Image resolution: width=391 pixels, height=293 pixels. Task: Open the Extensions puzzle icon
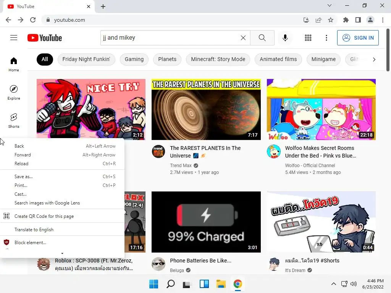[346, 20]
